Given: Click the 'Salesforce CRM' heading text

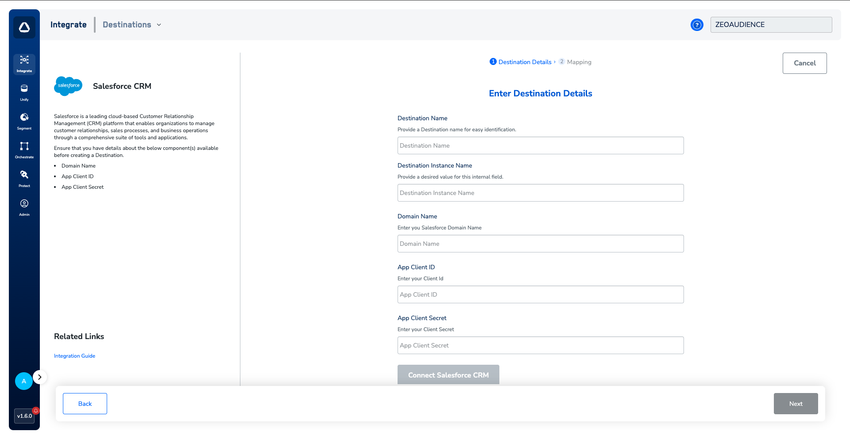Looking at the screenshot, I should [122, 86].
